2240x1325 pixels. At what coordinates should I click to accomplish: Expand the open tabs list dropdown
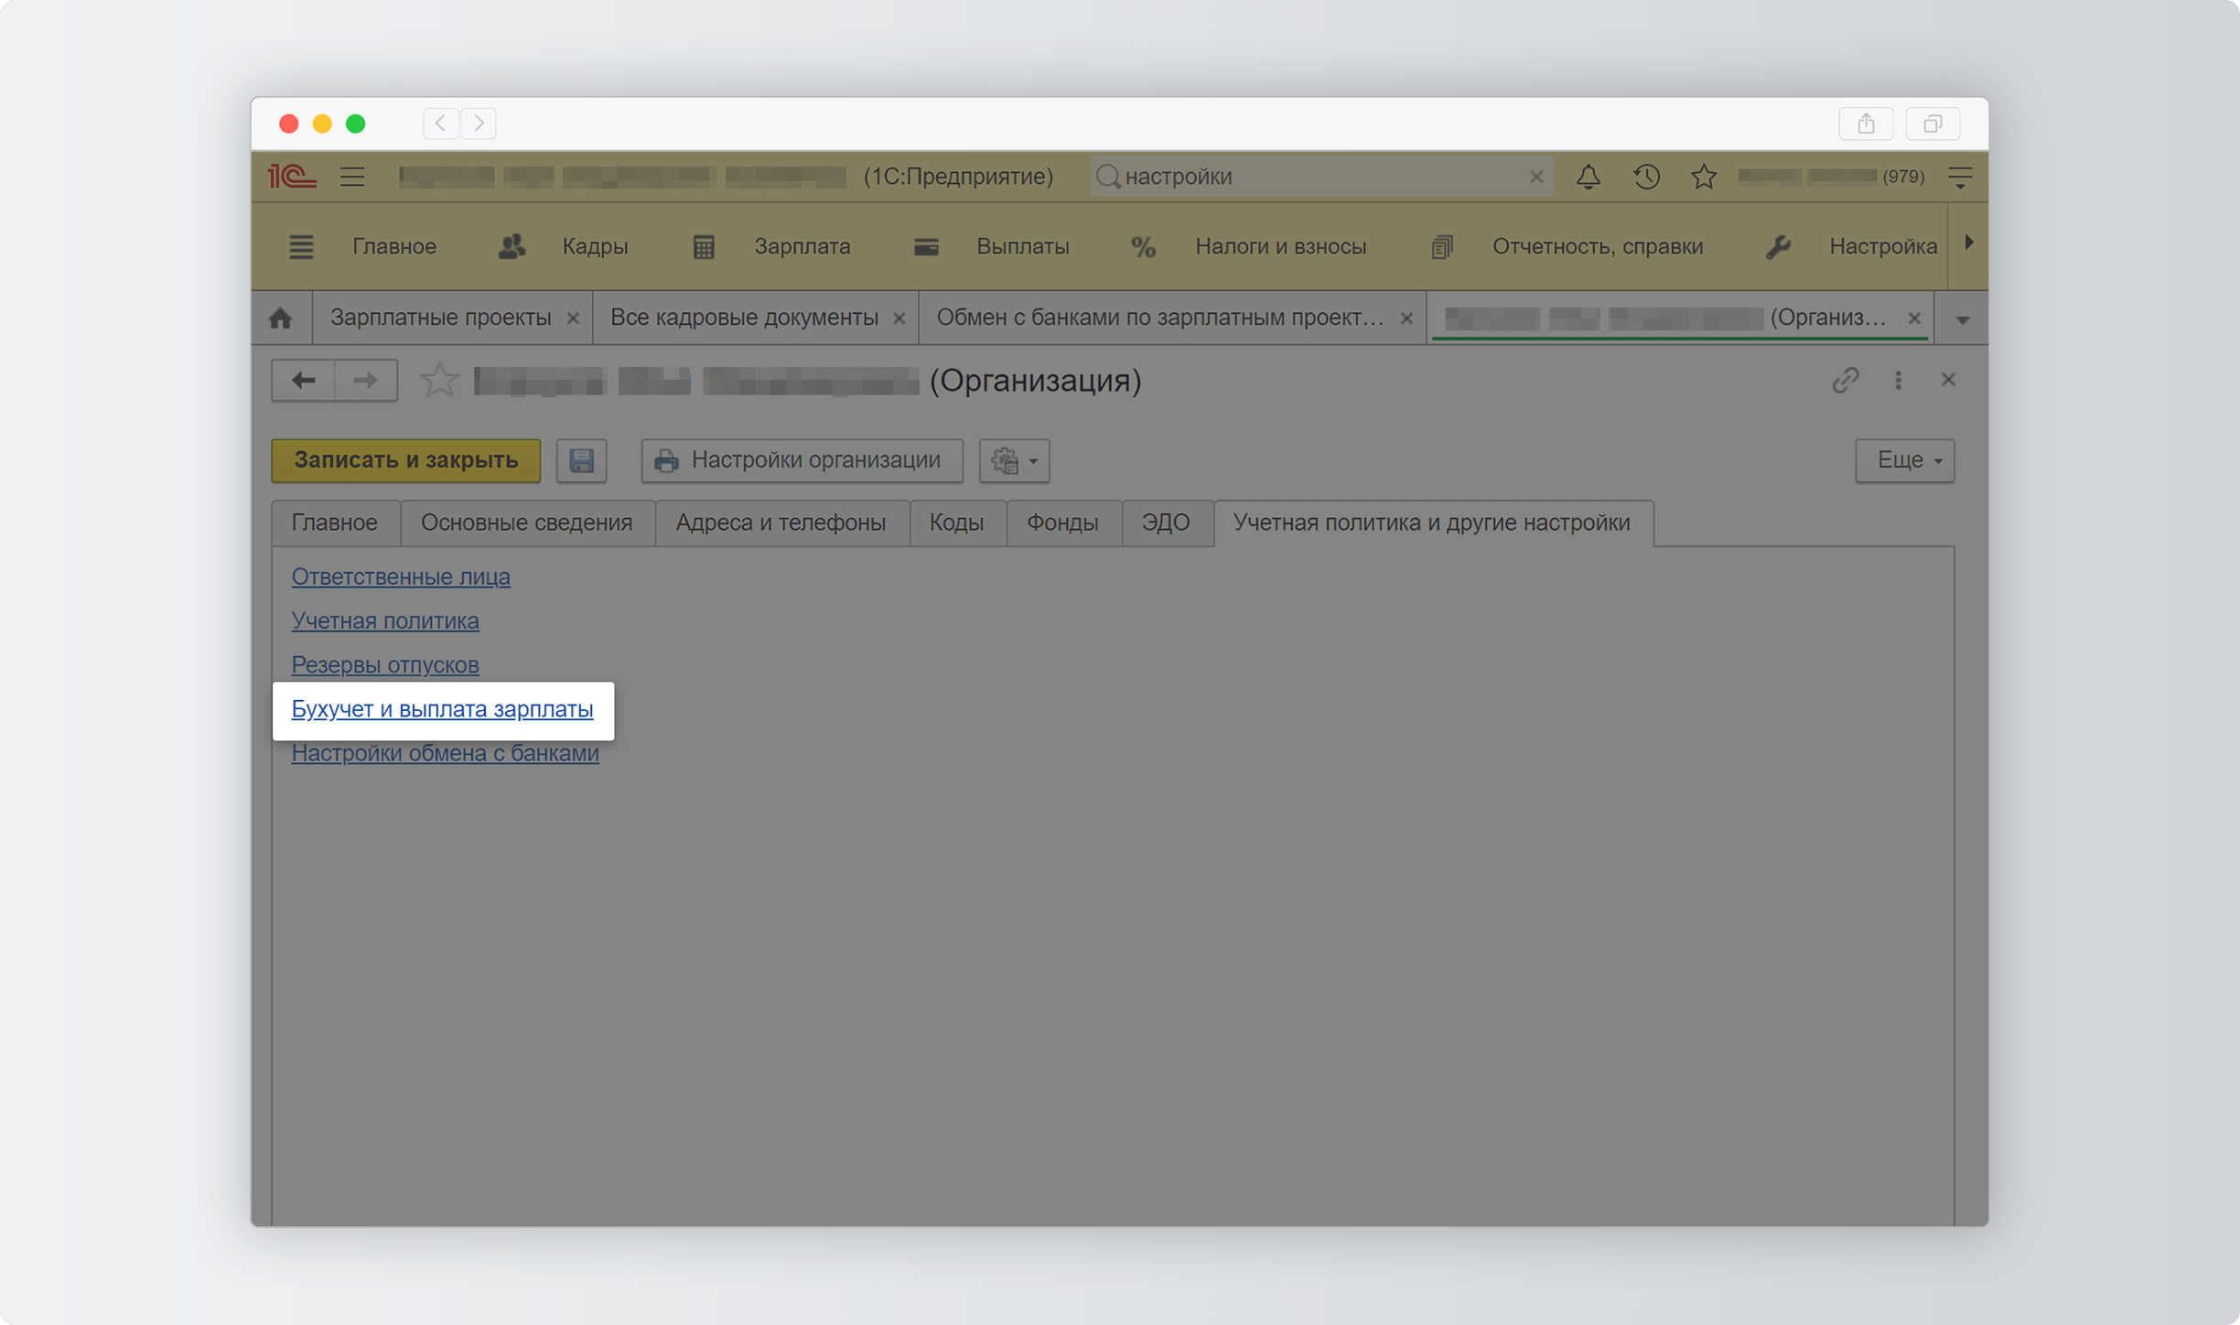coord(1963,319)
